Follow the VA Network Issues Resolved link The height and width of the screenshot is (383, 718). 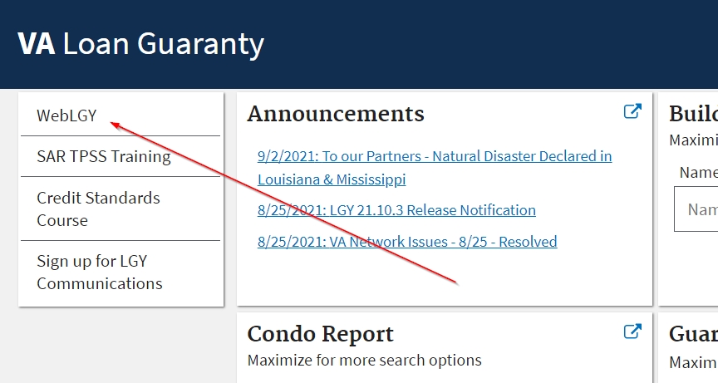click(x=407, y=242)
